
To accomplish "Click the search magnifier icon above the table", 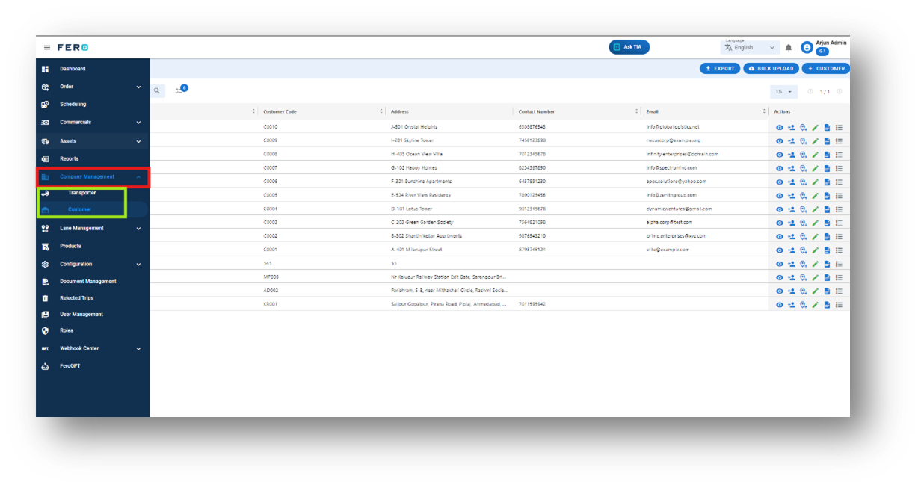I will click(x=157, y=90).
